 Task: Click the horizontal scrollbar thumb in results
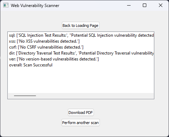25,96
